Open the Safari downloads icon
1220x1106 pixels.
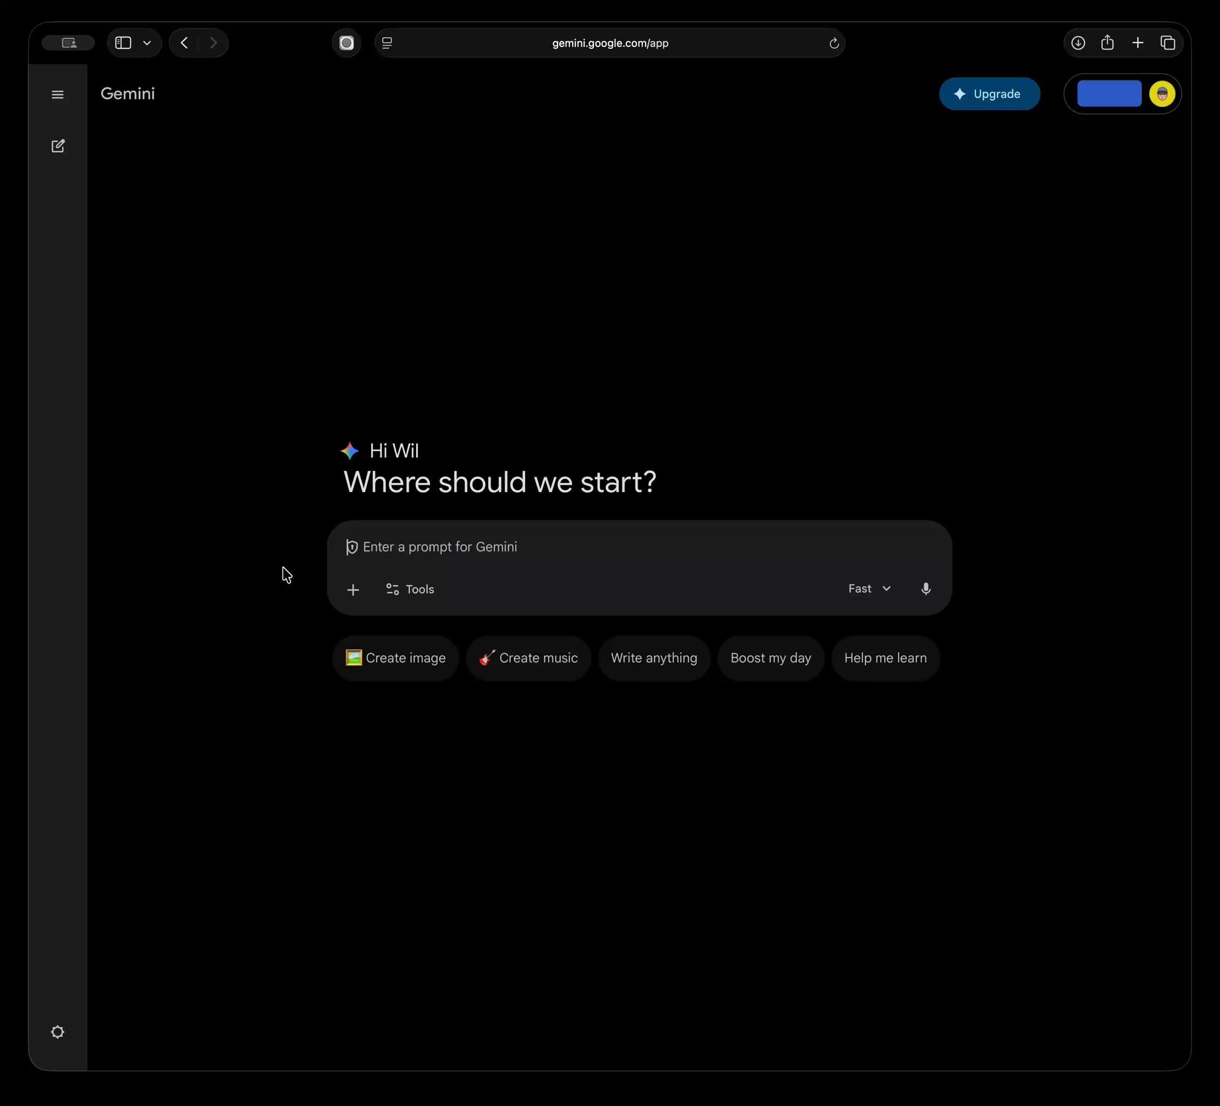(x=1078, y=43)
